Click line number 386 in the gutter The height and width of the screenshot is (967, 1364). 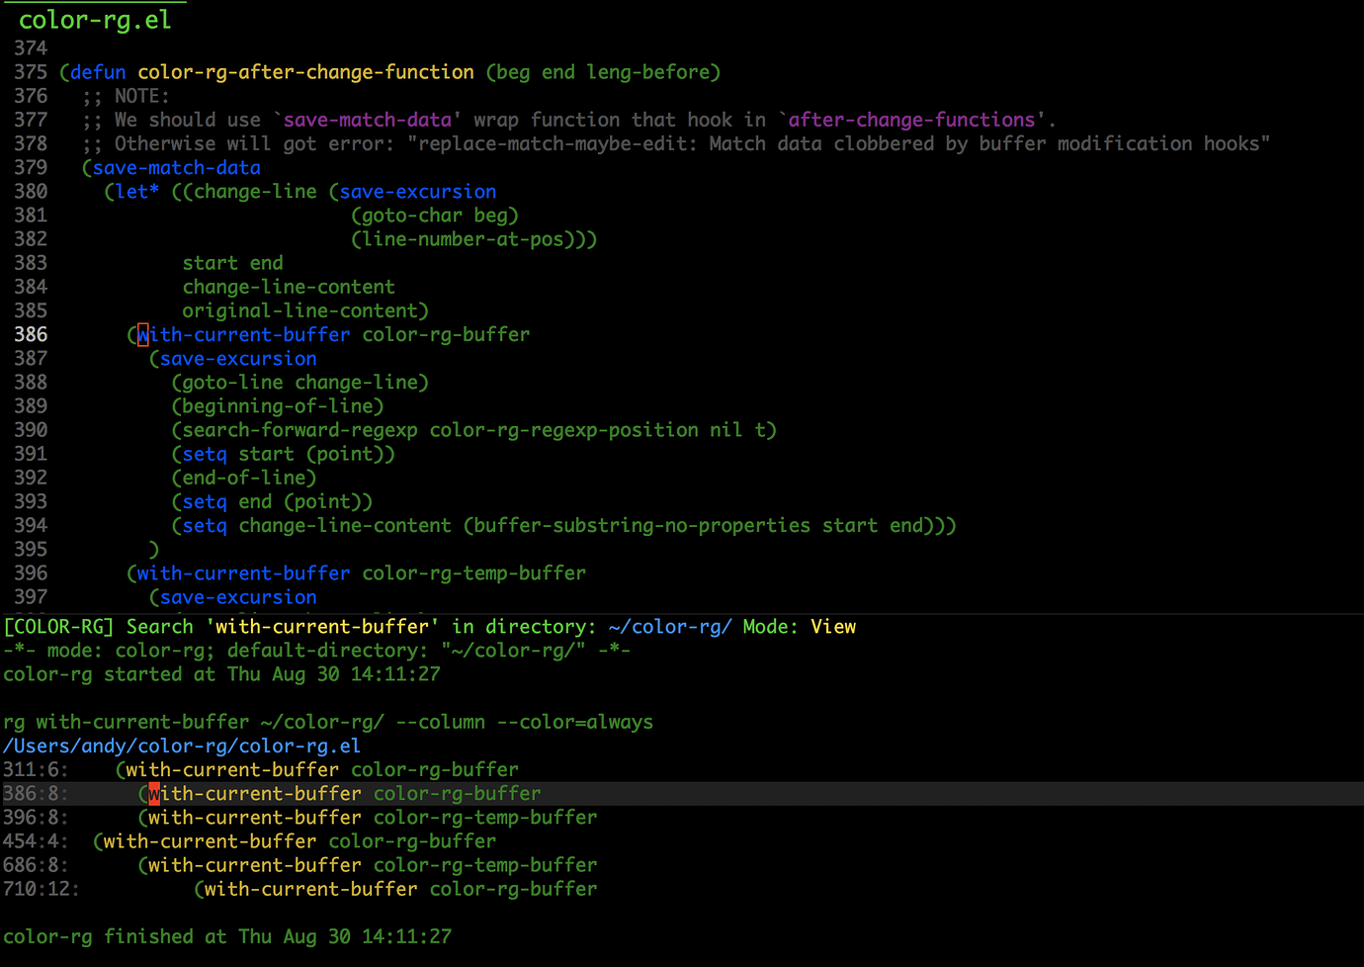[x=30, y=334]
